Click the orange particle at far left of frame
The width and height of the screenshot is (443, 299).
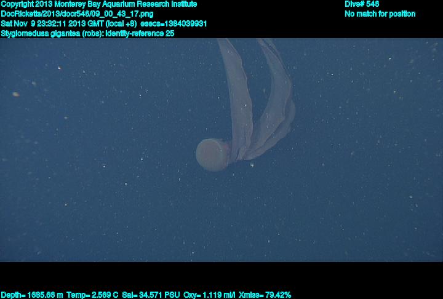(15, 94)
